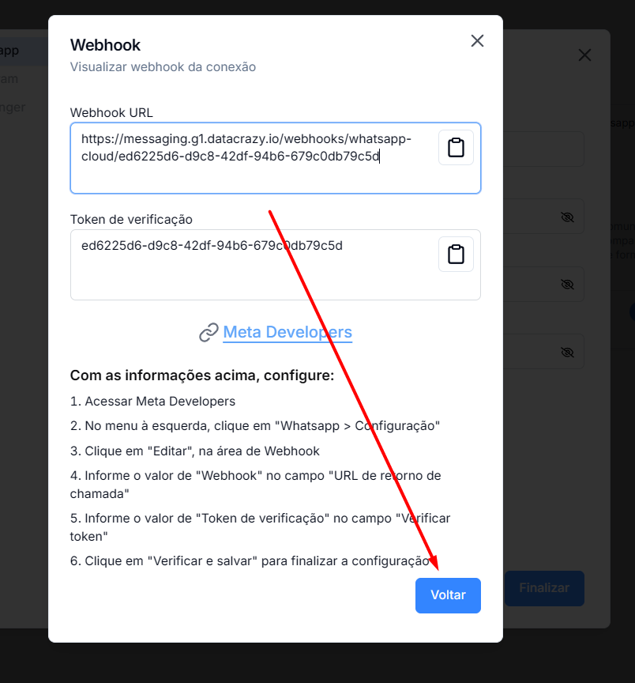Go back with the Voltar button
This screenshot has width=635, height=683.
click(x=448, y=595)
